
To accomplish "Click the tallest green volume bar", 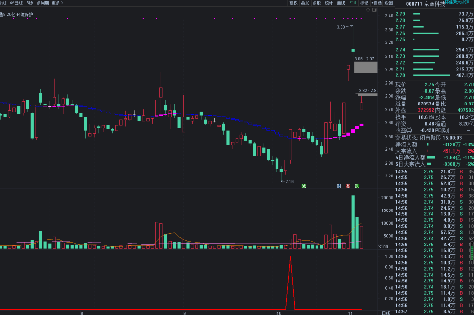I will (353, 222).
